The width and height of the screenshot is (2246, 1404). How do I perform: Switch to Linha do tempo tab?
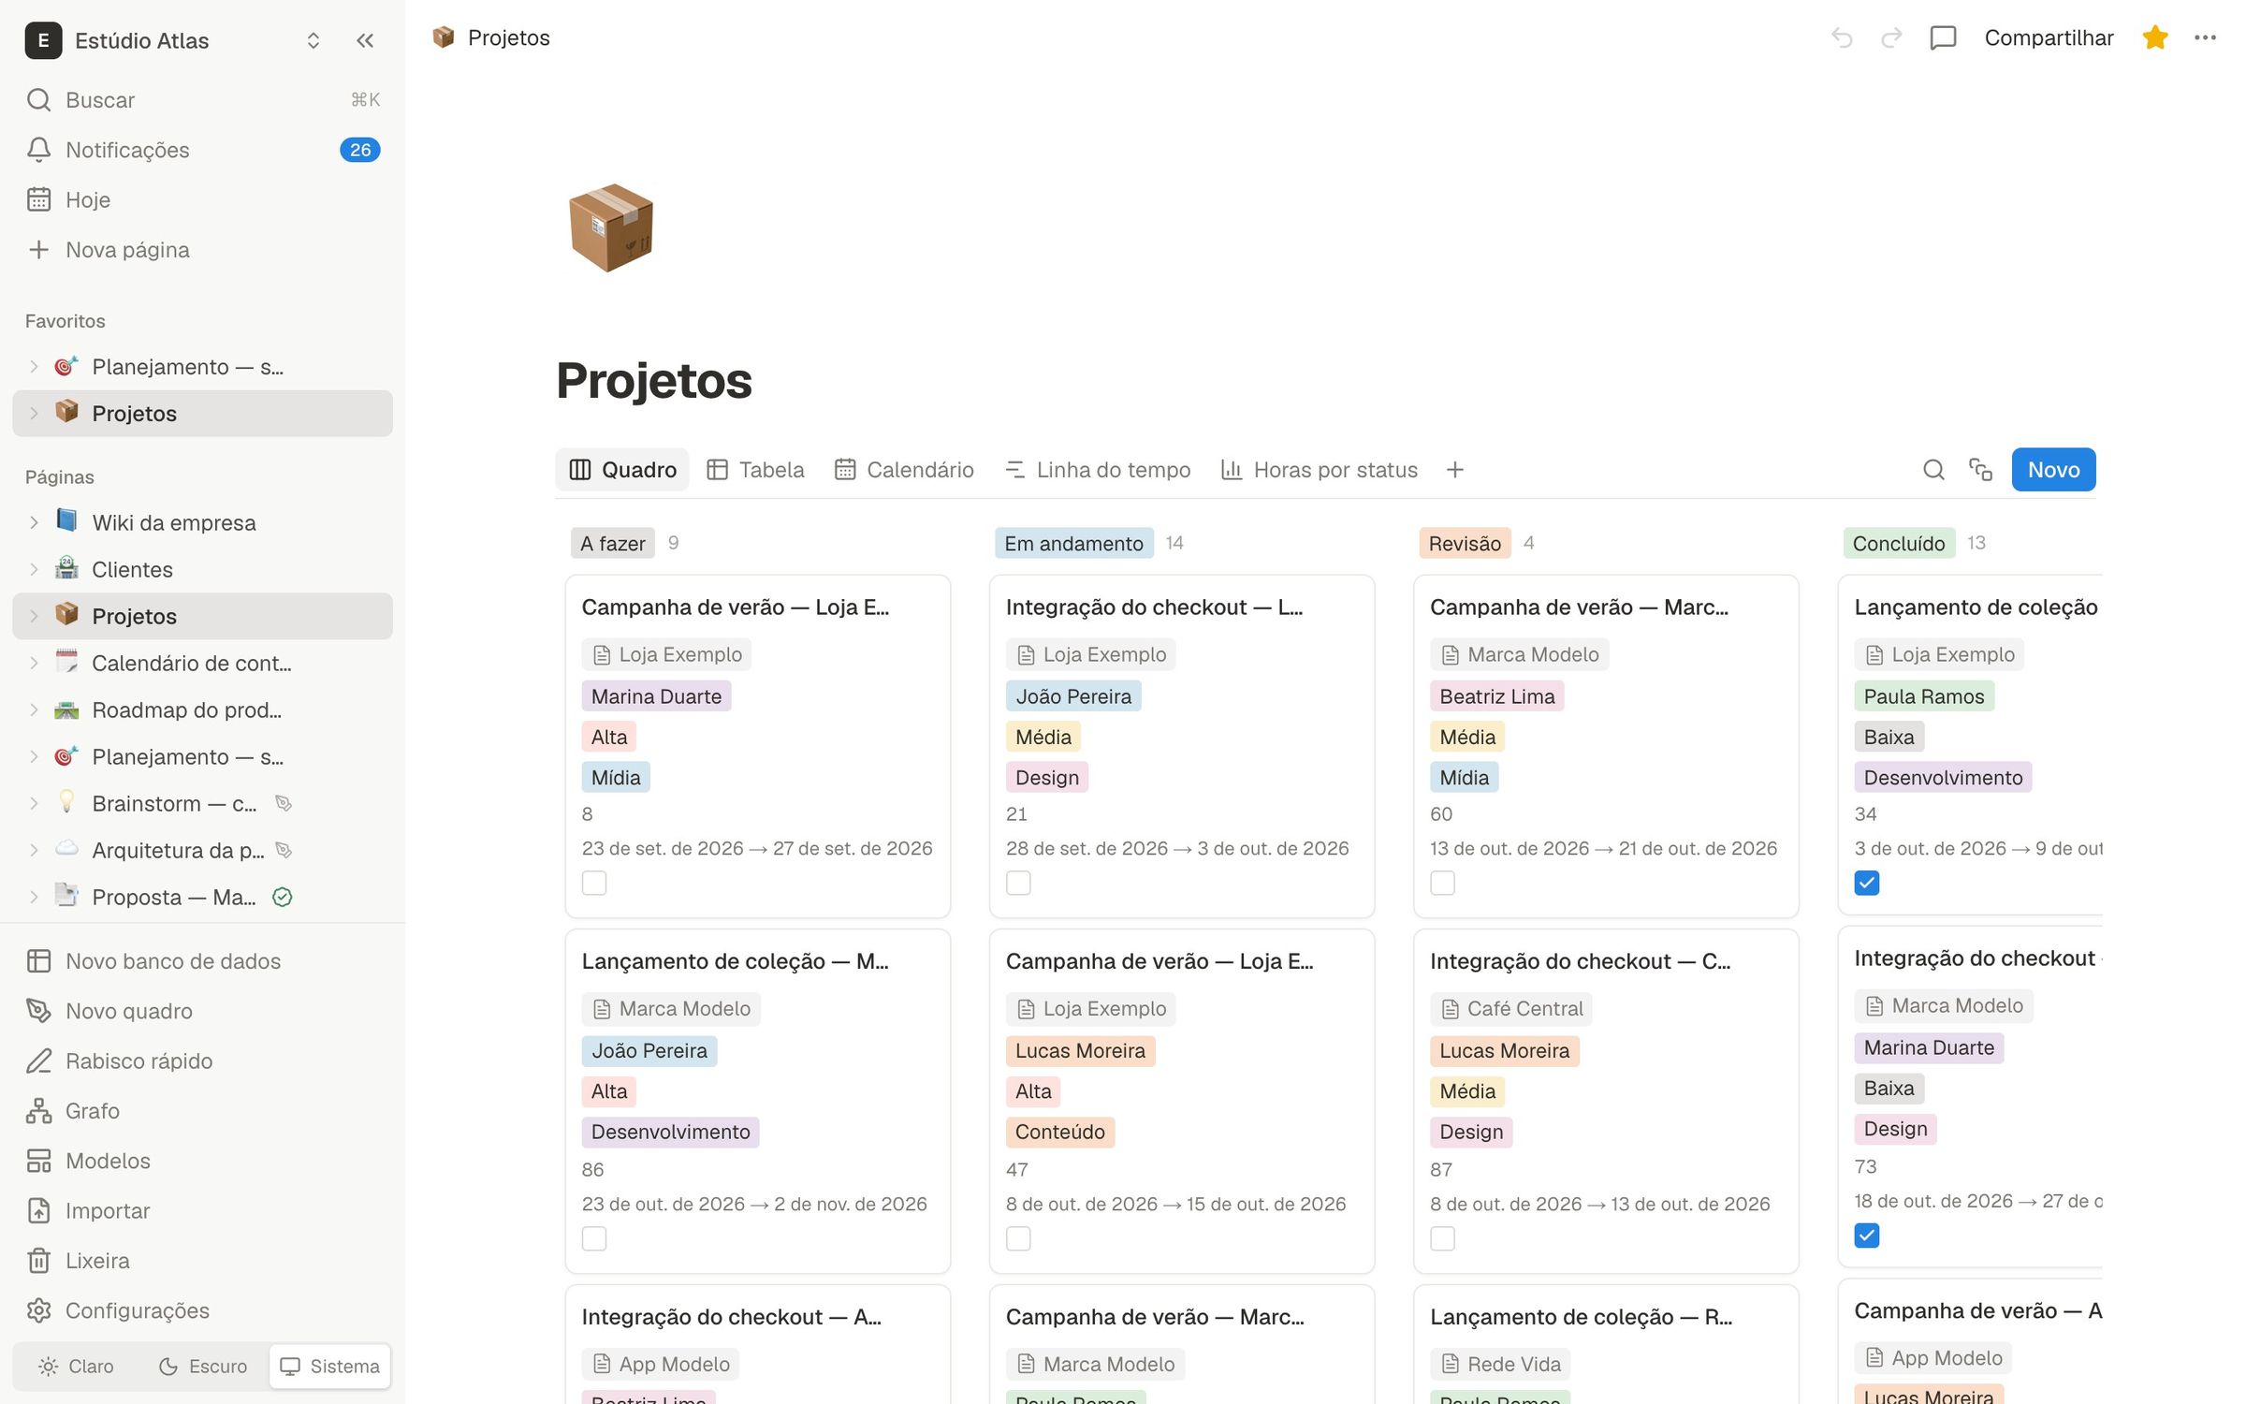click(x=1098, y=470)
